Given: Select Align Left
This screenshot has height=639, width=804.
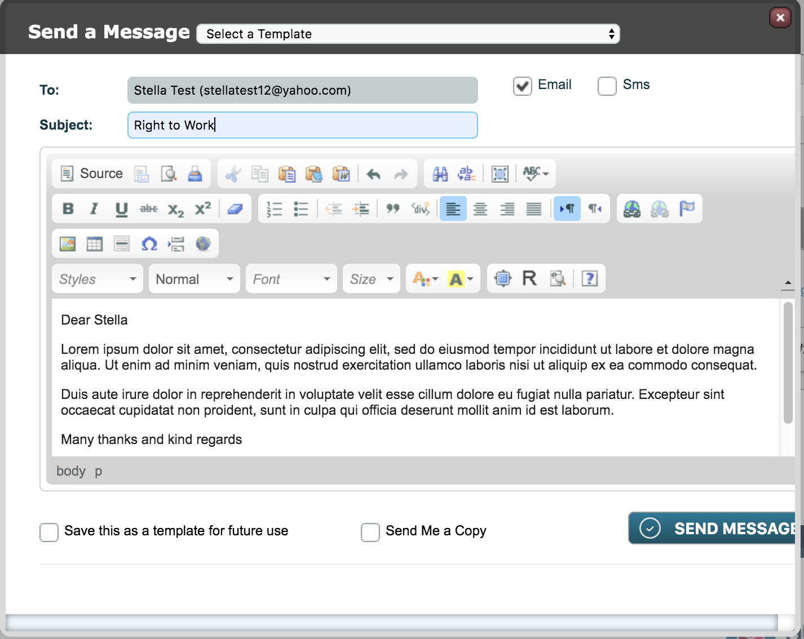Looking at the screenshot, I should (453, 208).
